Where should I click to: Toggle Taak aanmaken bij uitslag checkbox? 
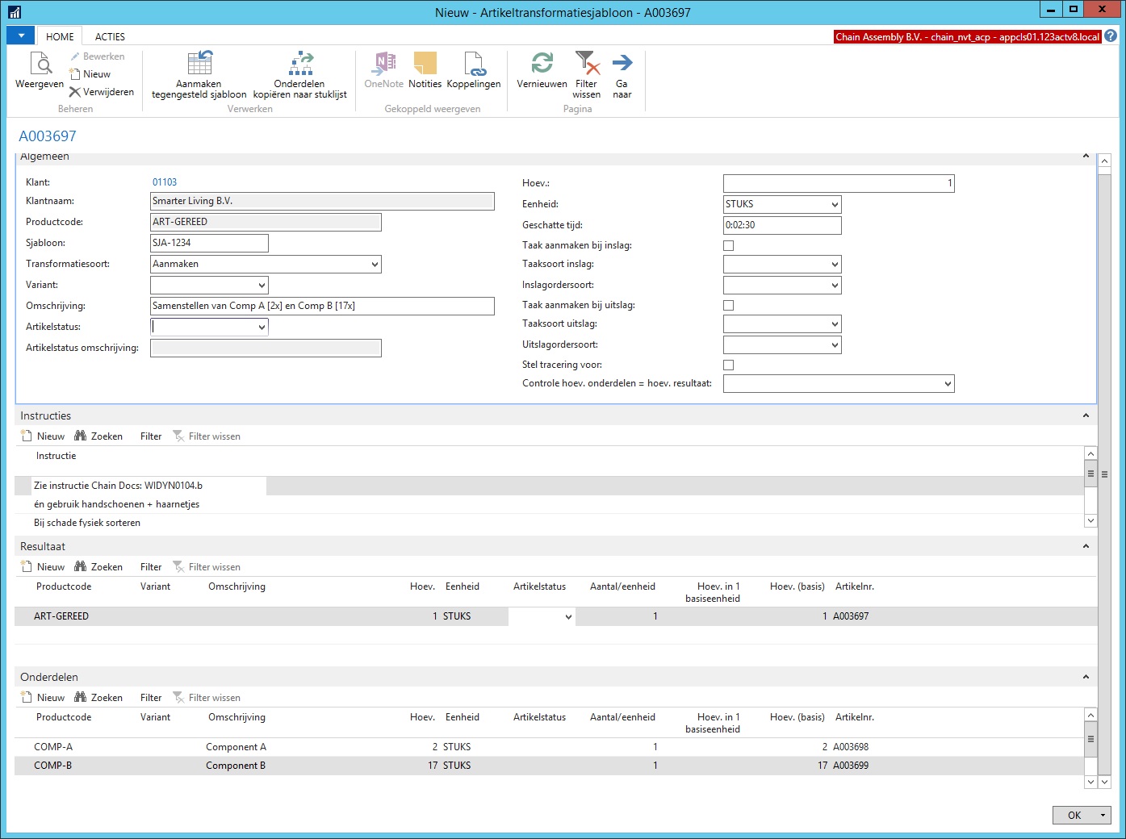click(729, 305)
